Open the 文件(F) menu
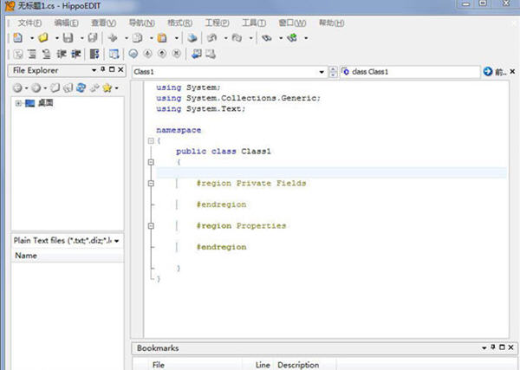This screenshot has width=520, height=370. pyautogui.click(x=29, y=22)
